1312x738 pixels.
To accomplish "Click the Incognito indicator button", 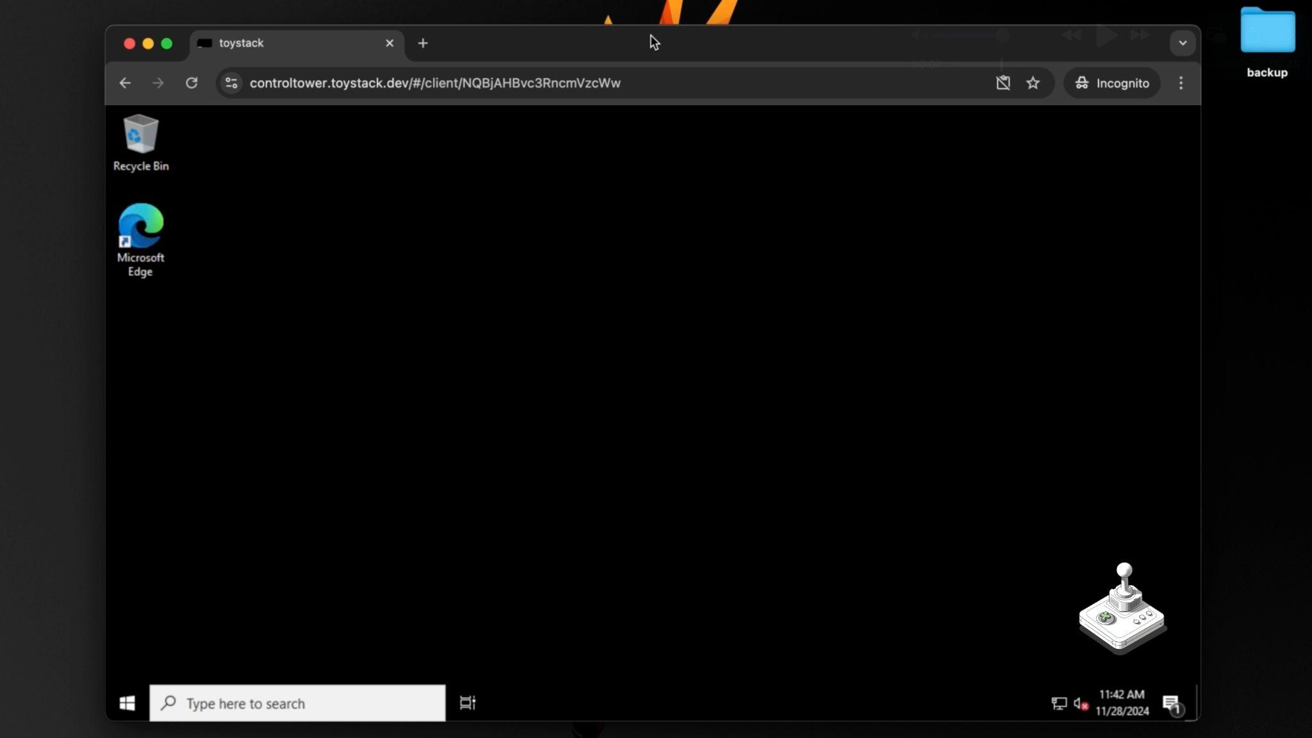I will pyautogui.click(x=1112, y=83).
